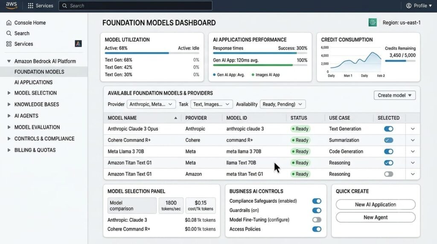The image size is (437, 244).
Task: Open the Provider filter dropdown
Action: click(151, 104)
